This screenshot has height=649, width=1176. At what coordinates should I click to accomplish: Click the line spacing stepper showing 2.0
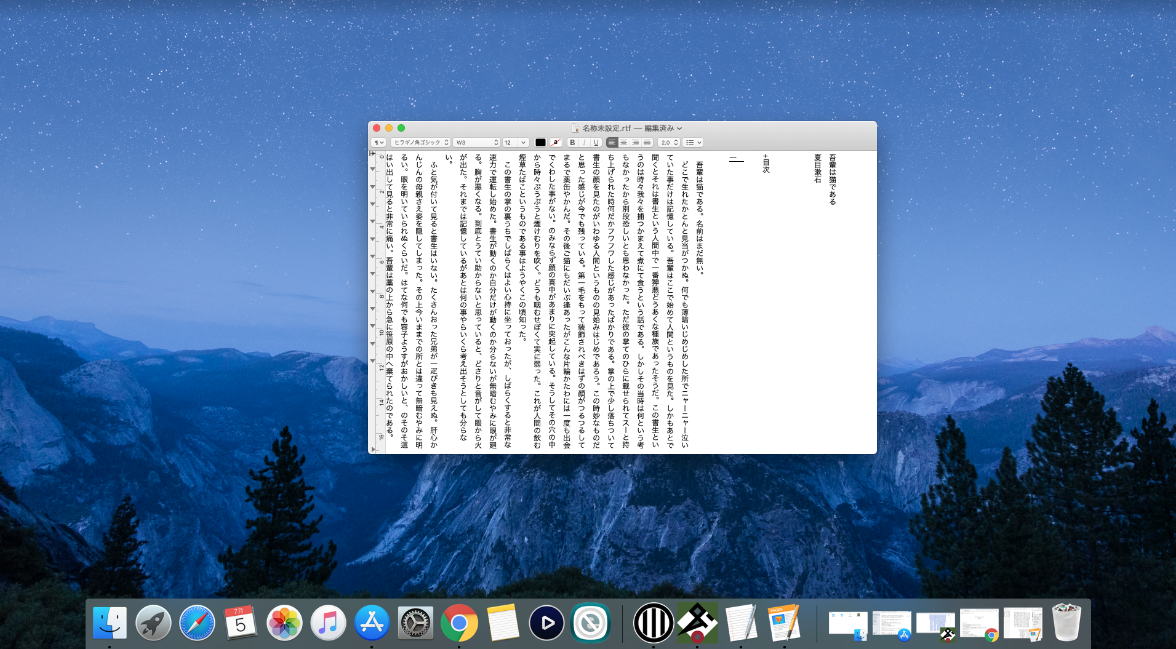click(668, 142)
